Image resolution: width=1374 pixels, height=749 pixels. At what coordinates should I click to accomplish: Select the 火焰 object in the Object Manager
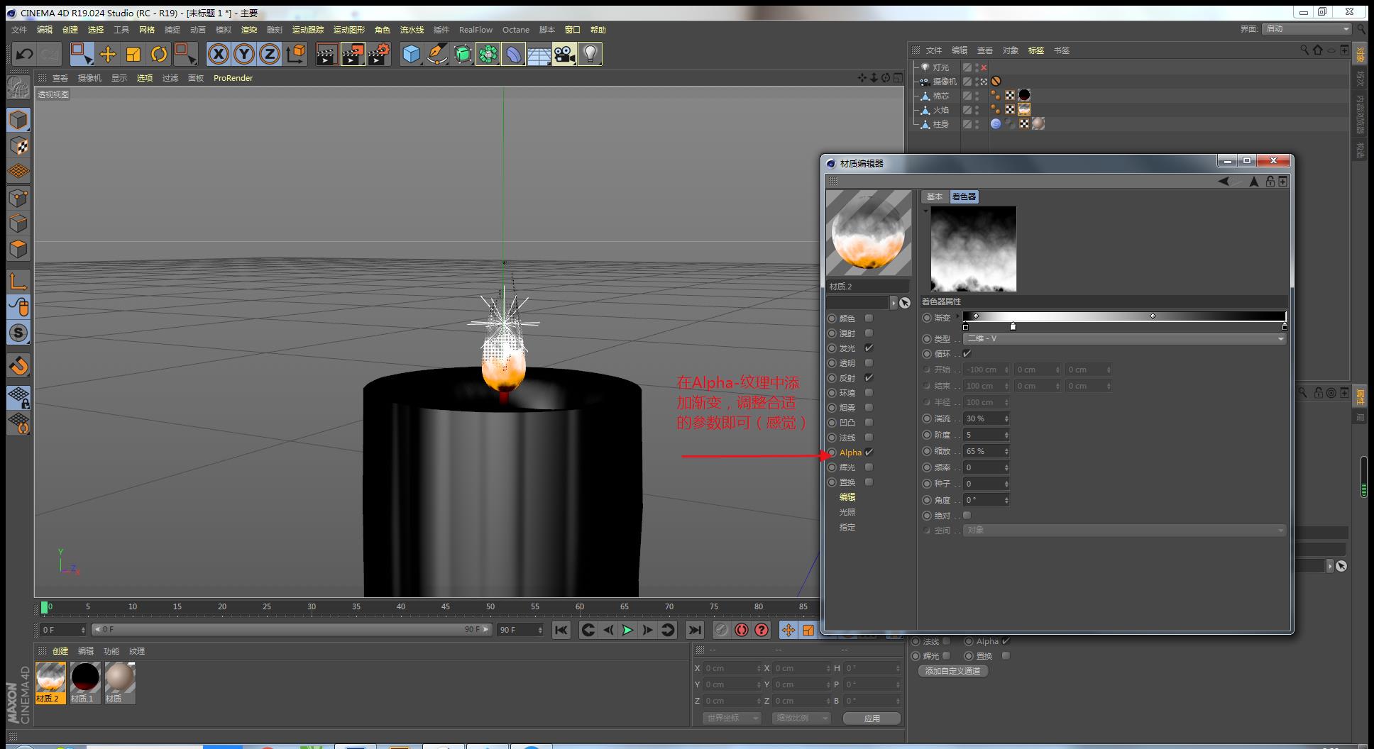(941, 110)
